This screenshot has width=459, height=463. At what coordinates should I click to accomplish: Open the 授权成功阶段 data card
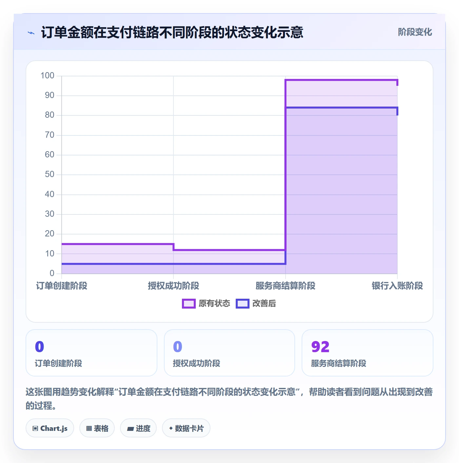click(x=229, y=353)
